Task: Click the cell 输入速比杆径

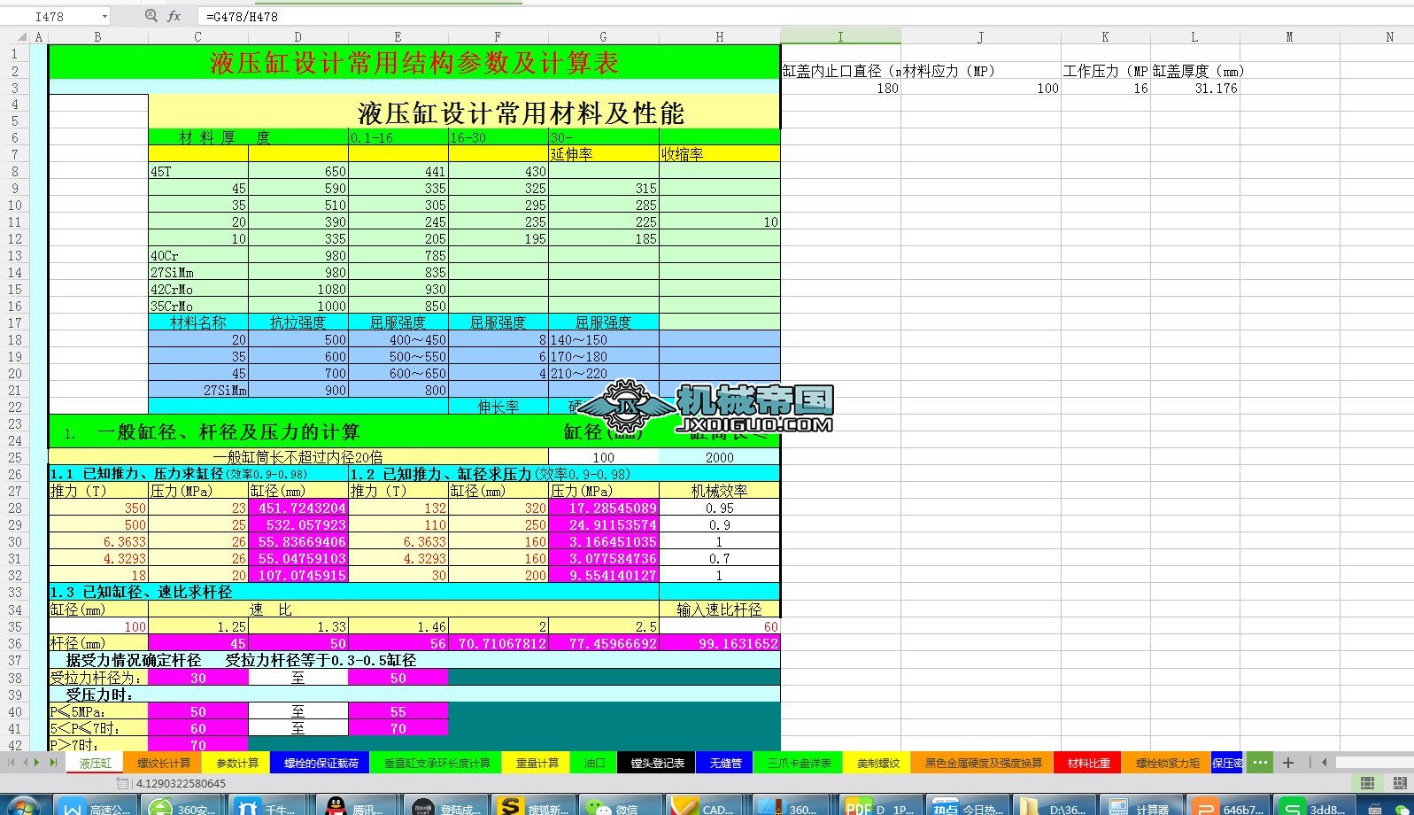Action: [720, 609]
